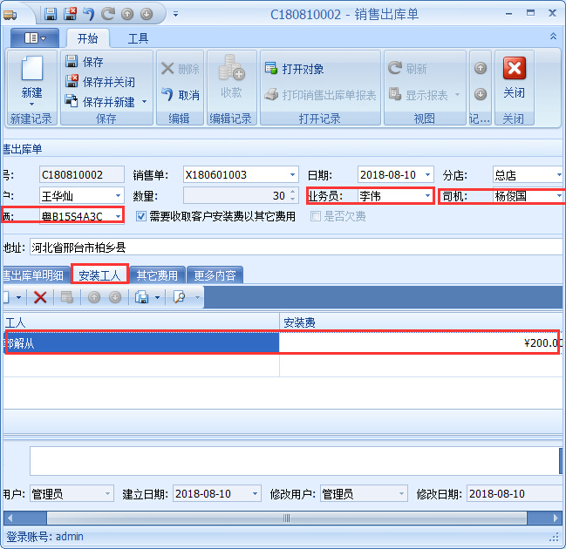
Task: Switch to the 其它费用 tab
Action: pyautogui.click(x=157, y=275)
